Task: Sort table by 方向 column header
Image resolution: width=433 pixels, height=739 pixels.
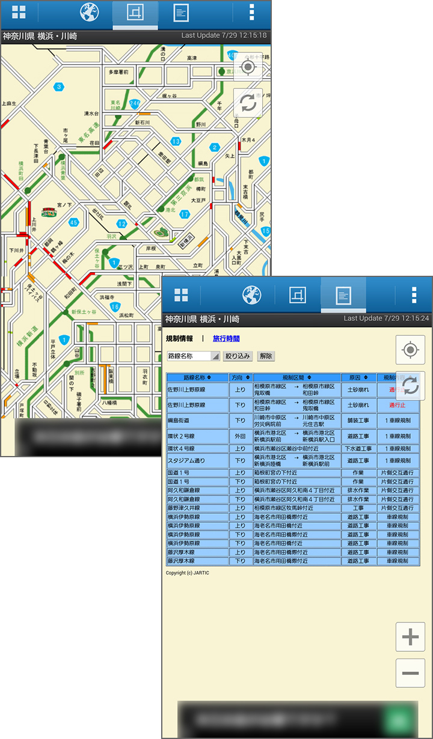Action: 240,378
